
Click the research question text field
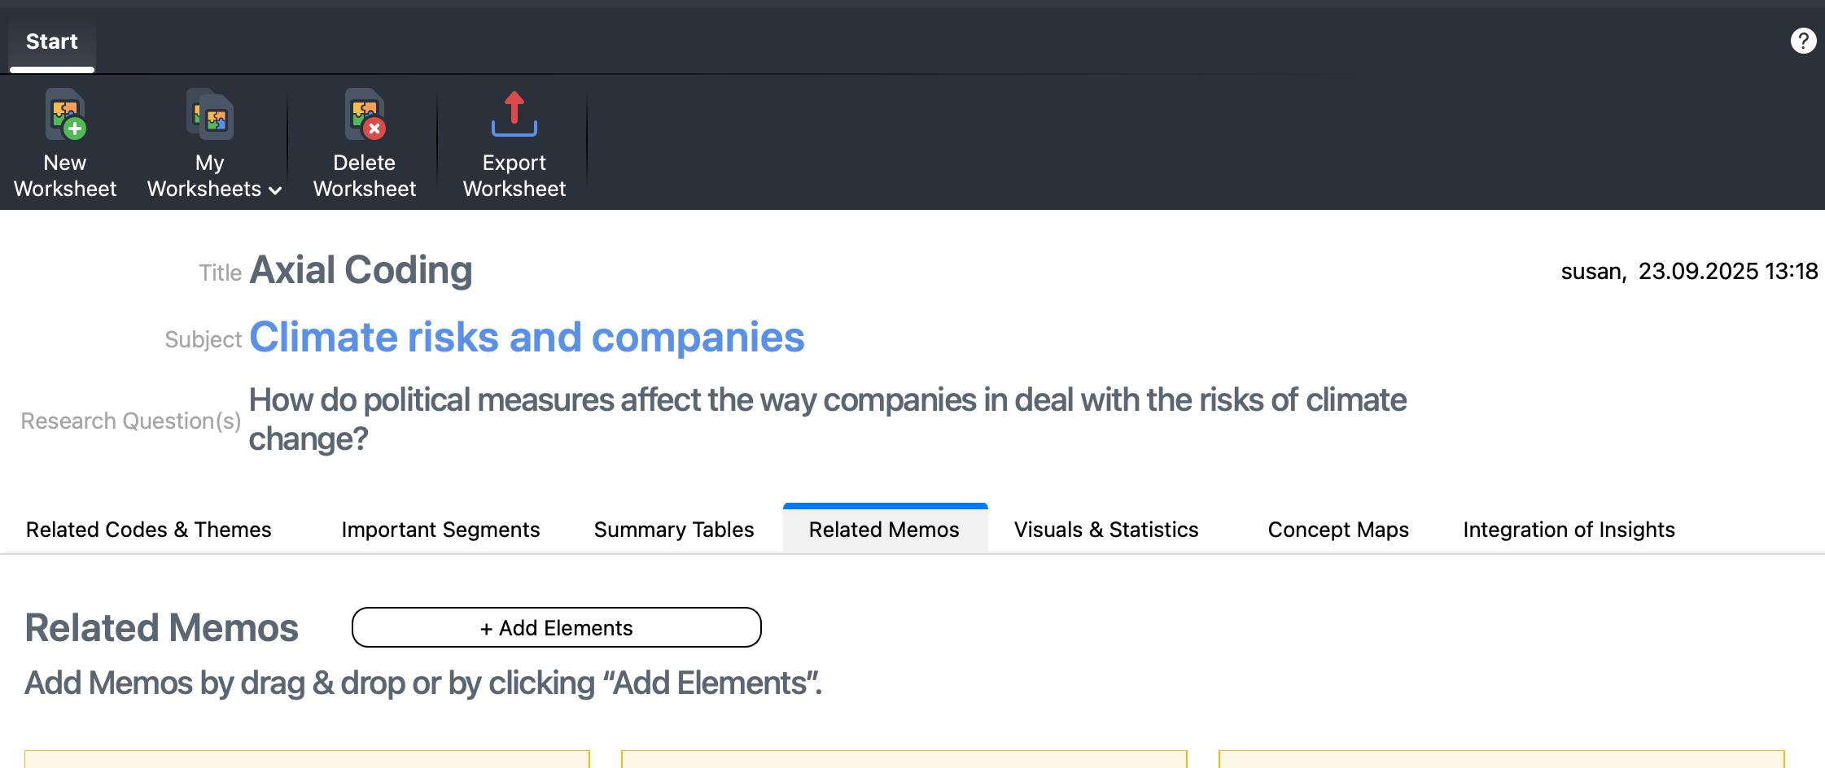(827, 418)
